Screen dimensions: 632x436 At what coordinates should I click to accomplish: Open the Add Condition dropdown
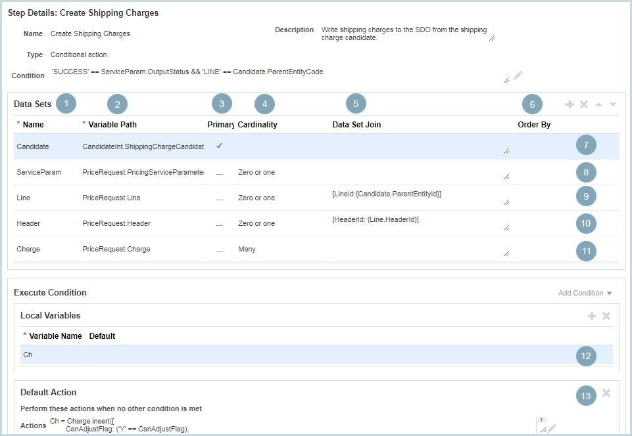tap(585, 293)
